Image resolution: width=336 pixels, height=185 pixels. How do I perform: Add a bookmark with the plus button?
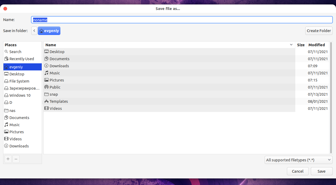coord(8,159)
